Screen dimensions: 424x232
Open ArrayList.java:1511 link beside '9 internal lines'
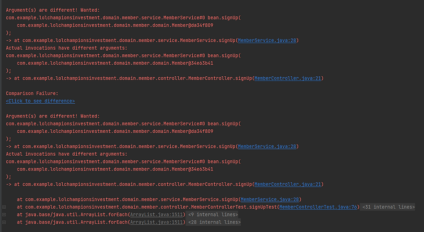pyautogui.click(x=157, y=215)
